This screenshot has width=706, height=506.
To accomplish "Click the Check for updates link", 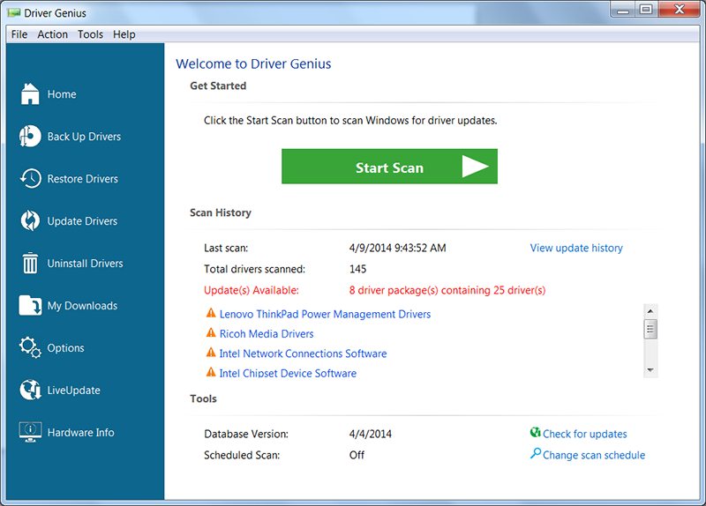I will point(585,434).
